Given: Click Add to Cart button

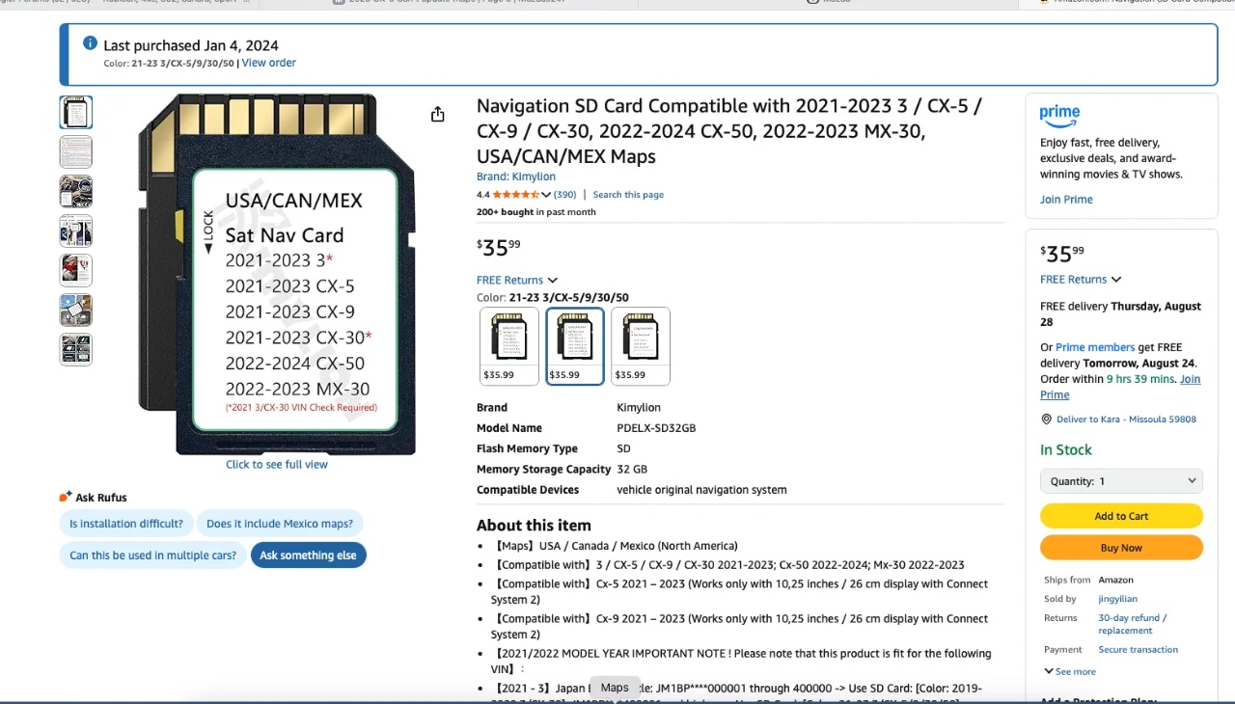Looking at the screenshot, I should tap(1121, 516).
